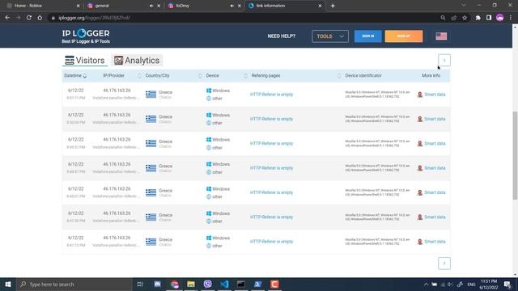Open File Explorer from the taskbar
This screenshot has width=518, height=291.
pos(191,284)
